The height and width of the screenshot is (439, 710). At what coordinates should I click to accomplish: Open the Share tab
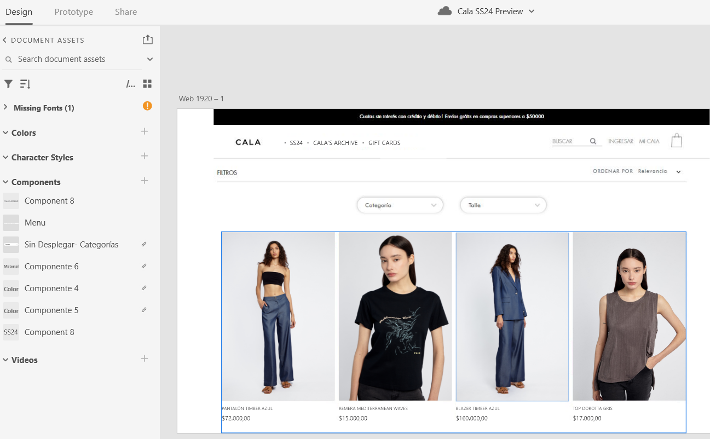coord(126,12)
